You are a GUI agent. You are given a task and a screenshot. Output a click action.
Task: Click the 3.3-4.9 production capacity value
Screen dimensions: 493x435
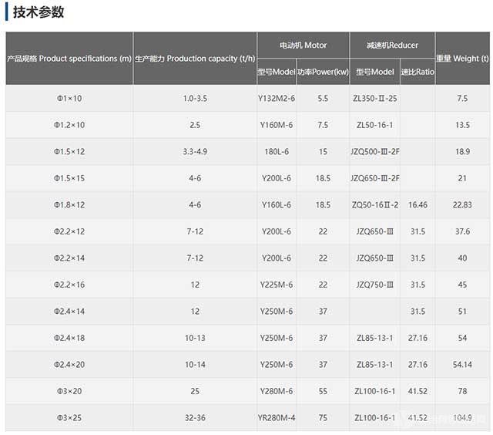pyautogui.click(x=195, y=151)
